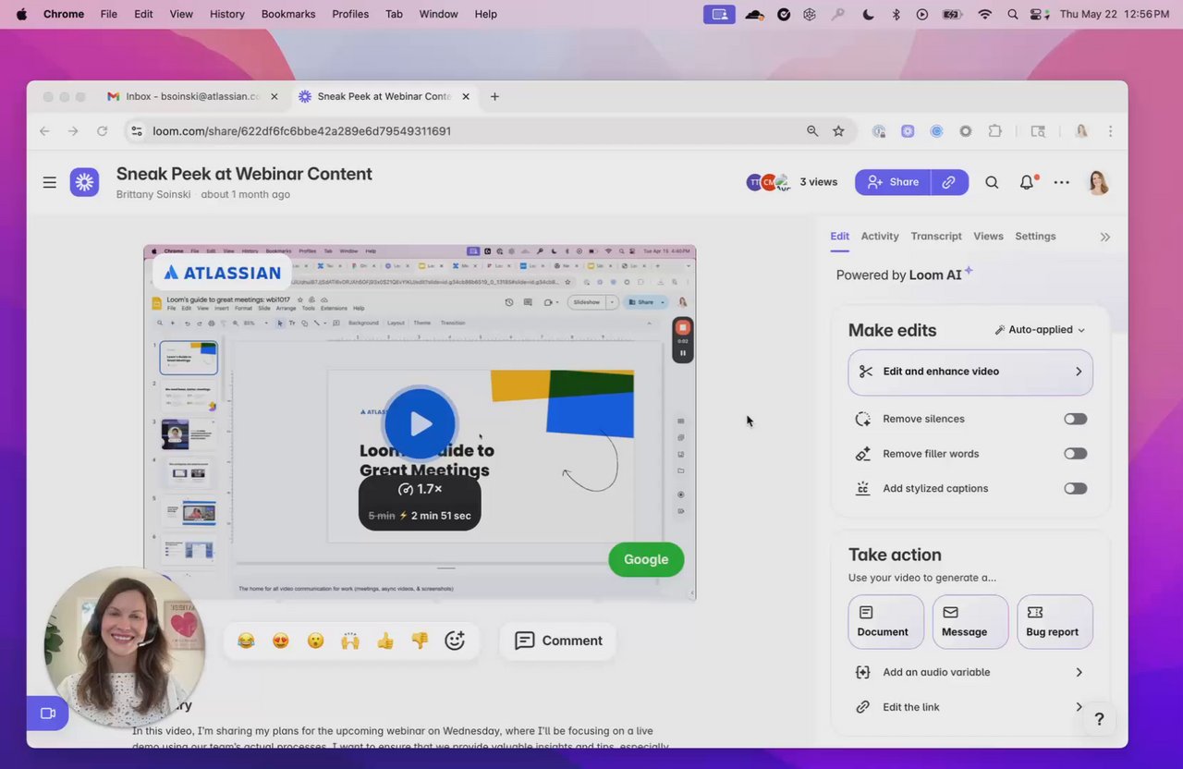Open the Bookmarks menu in menu bar
The width and height of the screenshot is (1183, 769).
point(288,14)
